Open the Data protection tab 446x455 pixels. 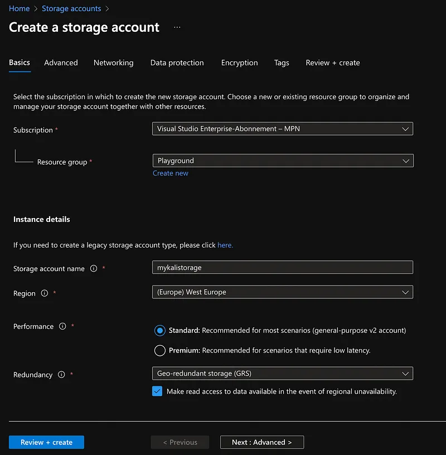point(177,62)
